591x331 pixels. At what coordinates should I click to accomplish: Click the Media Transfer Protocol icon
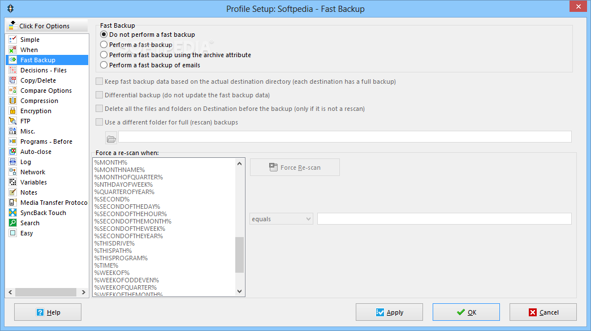(13, 202)
